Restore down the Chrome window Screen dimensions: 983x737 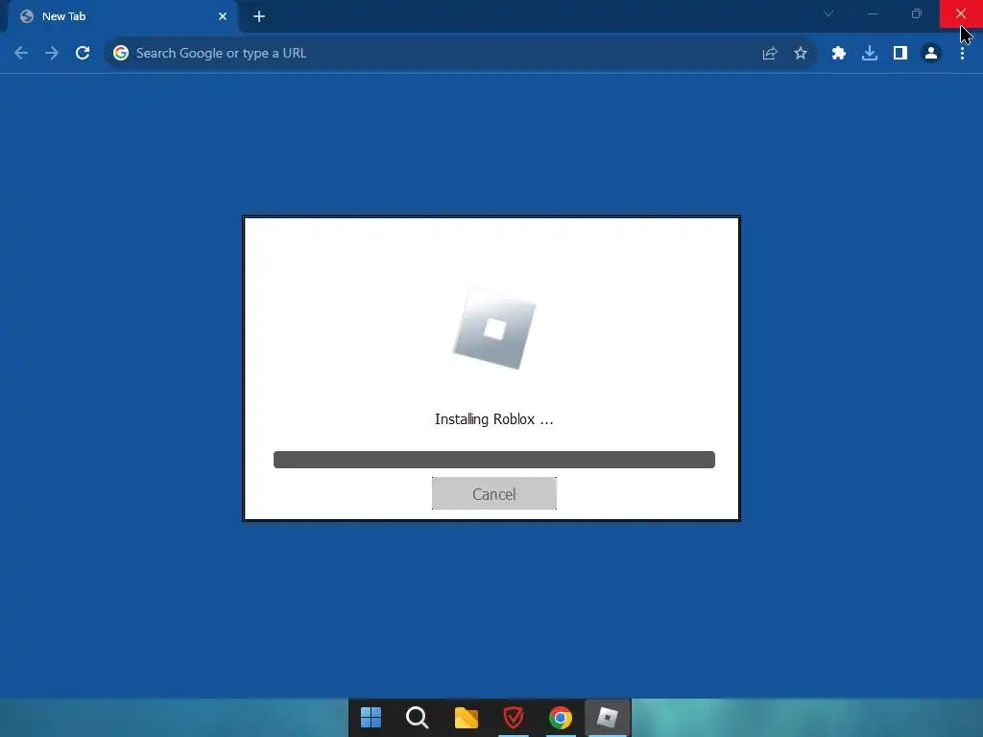click(917, 13)
